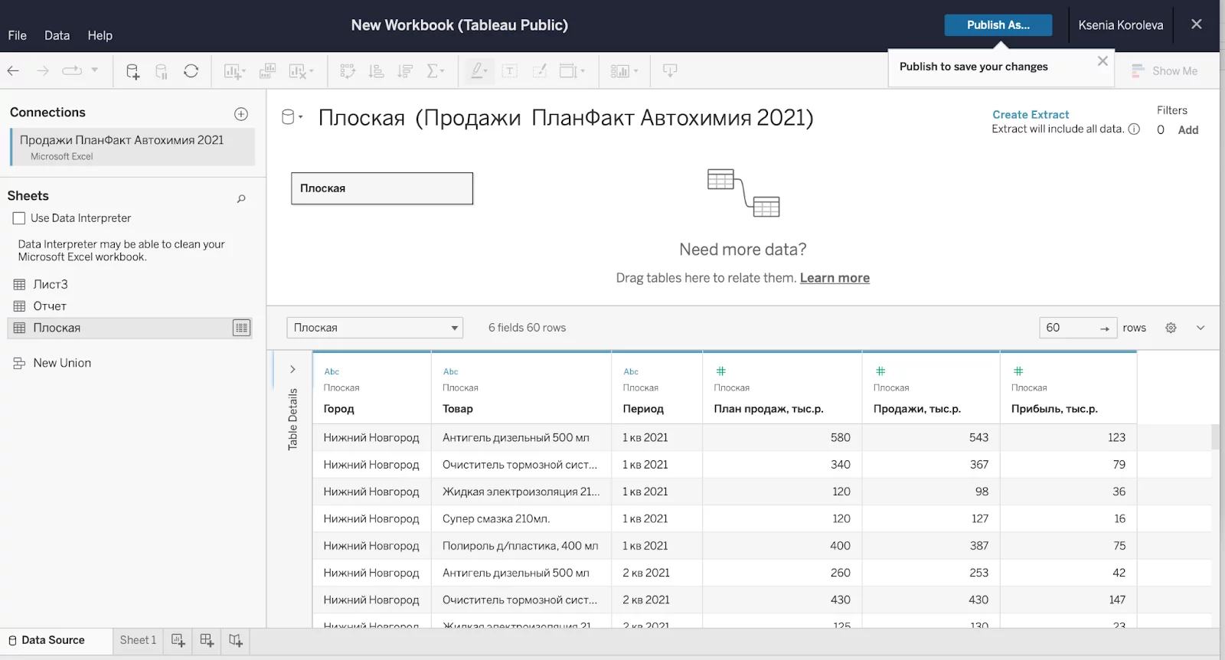Click the duplicate sheet toolbar icon

tap(267, 71)
